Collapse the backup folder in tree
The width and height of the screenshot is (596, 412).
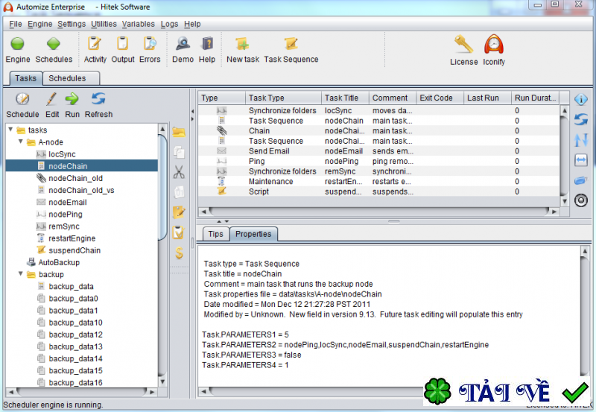21,274
